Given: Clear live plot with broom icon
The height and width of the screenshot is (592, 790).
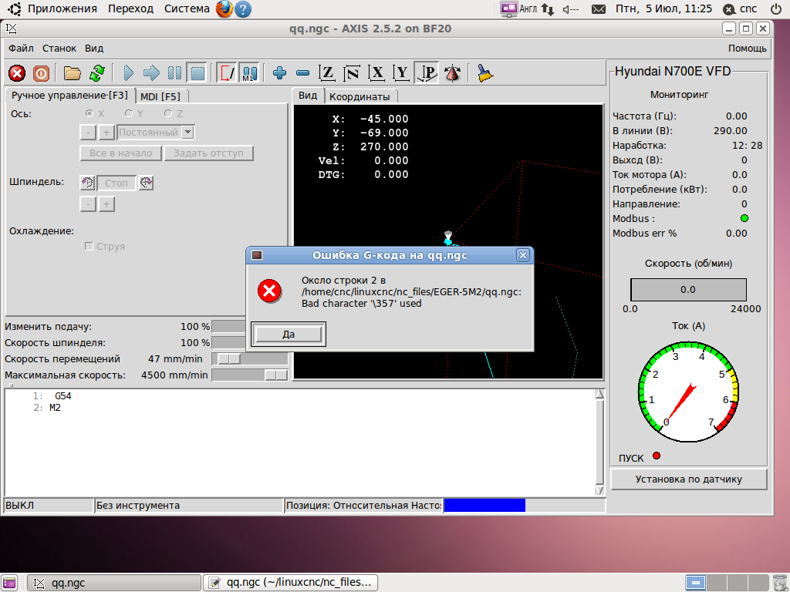Looking at the screenshot, I should point(484,73).
